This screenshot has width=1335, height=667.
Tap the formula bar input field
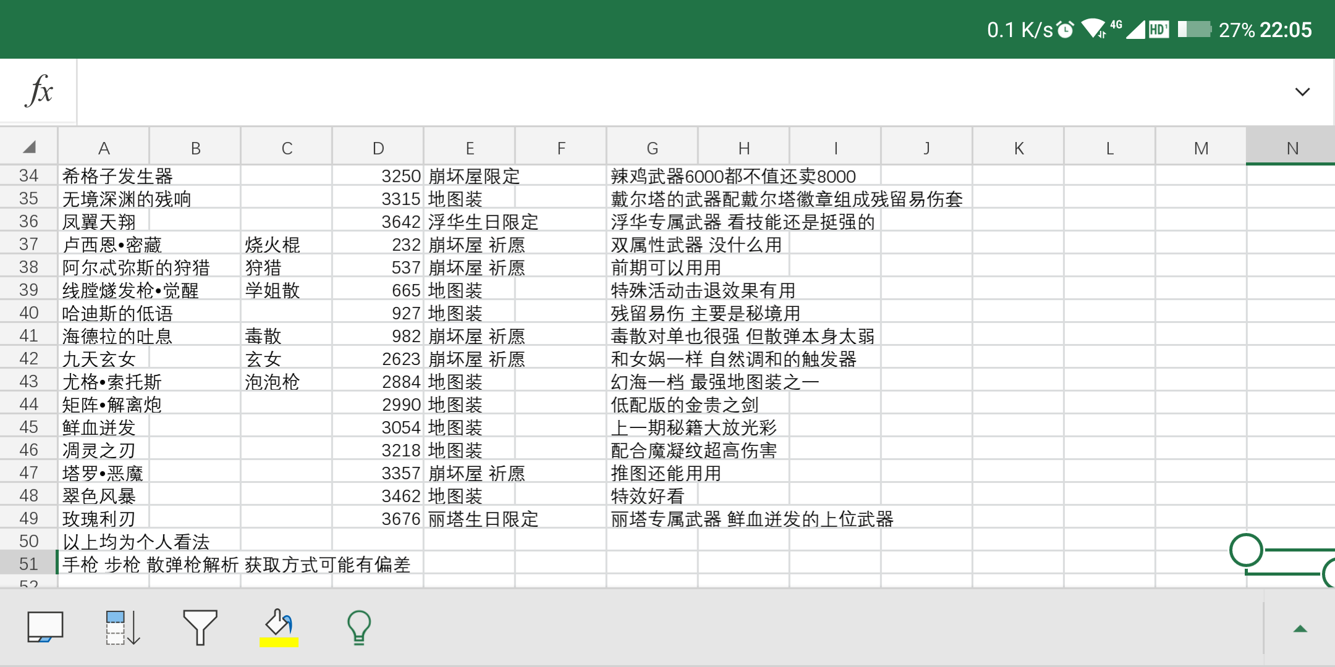[x=680, y=92]
